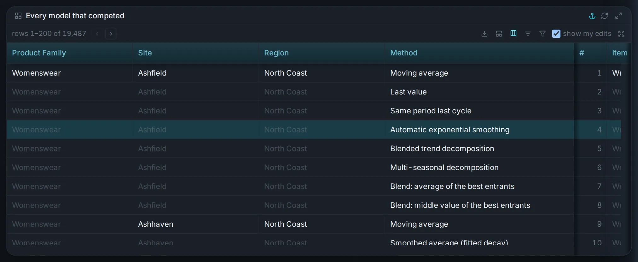Select the Last value method cell
The image size is (638, 262).
click(x=479, y=92)
